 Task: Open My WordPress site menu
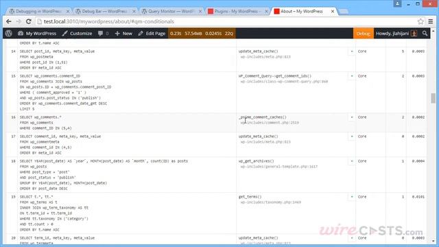(37, 34)
